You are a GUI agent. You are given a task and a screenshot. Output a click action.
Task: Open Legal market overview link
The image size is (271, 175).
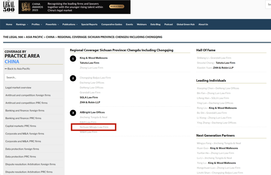pos(18,88)
